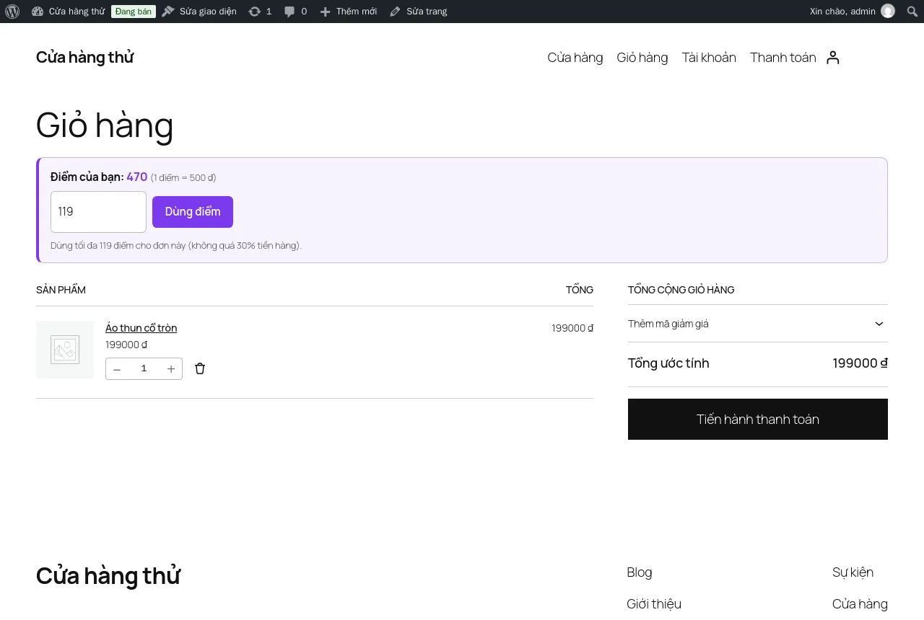
Task: Open the comments bubble icon
Action: pos(289,12)
